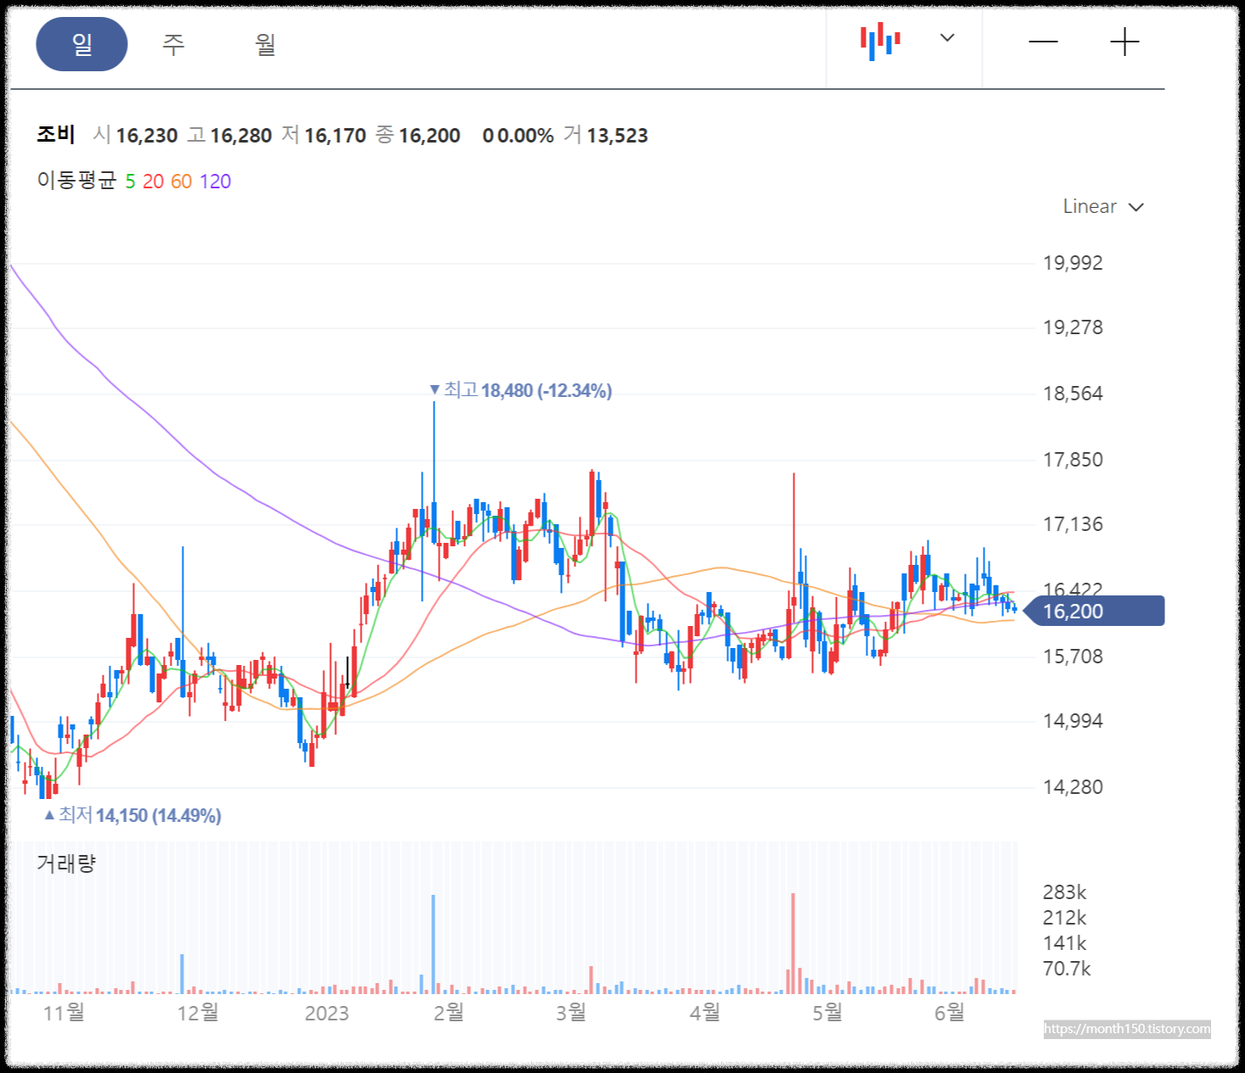Image resolution: width=1245 pixels, height=1073 pixels.
Task: Click the 18,564 price axis label
Action: 1073,394
